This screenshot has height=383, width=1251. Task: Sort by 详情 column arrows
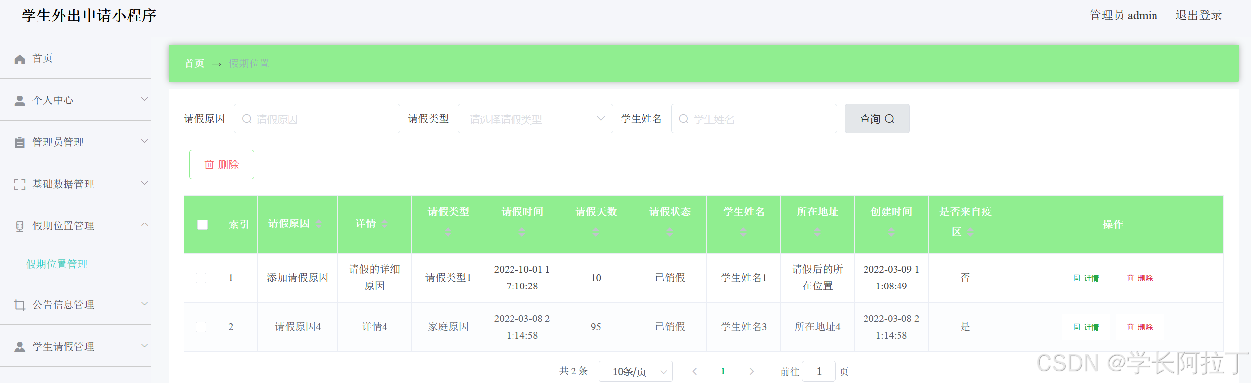tap(385, 223)
